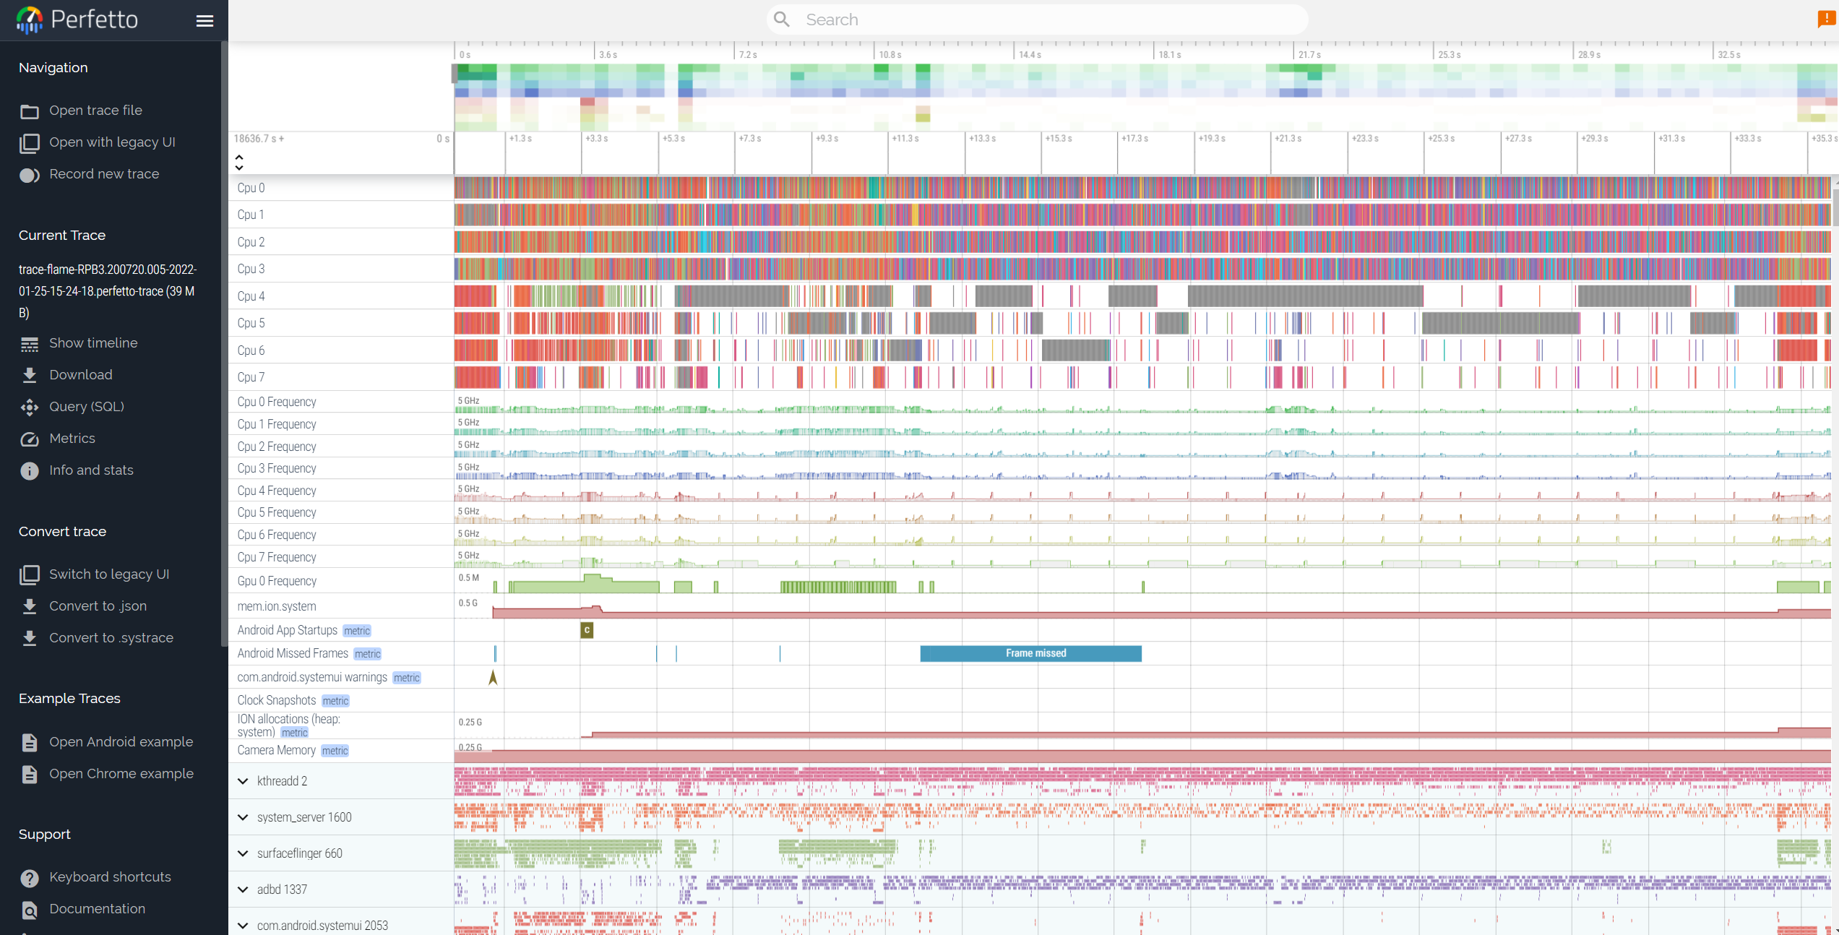Choose Convert to .json
Image resolution: width=1839 pixels, height=935 pixels.
click(98, 606)
